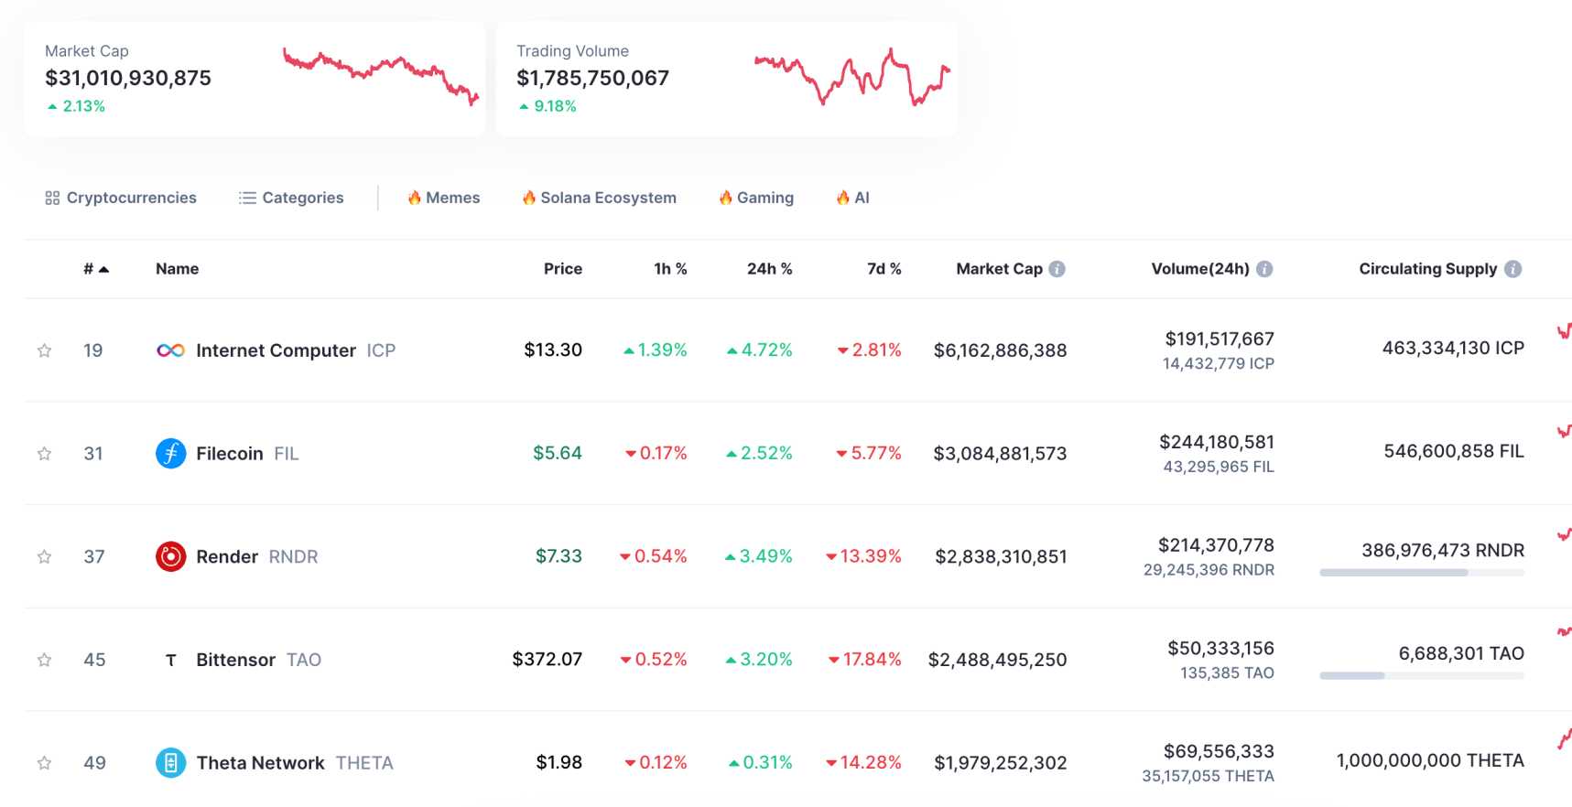Click the fire icon beside Solana Ecosystem
Screen dimensions: 1572x807
click(528, 198)
